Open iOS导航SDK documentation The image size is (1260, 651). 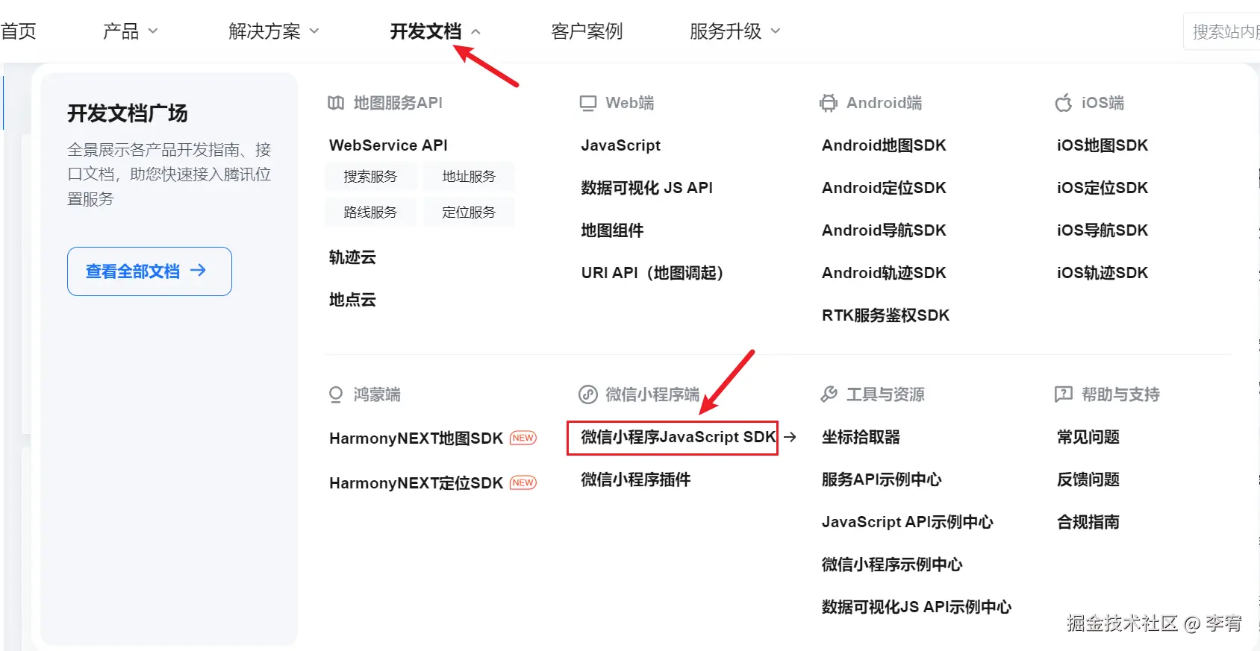tap(1102, 230)
